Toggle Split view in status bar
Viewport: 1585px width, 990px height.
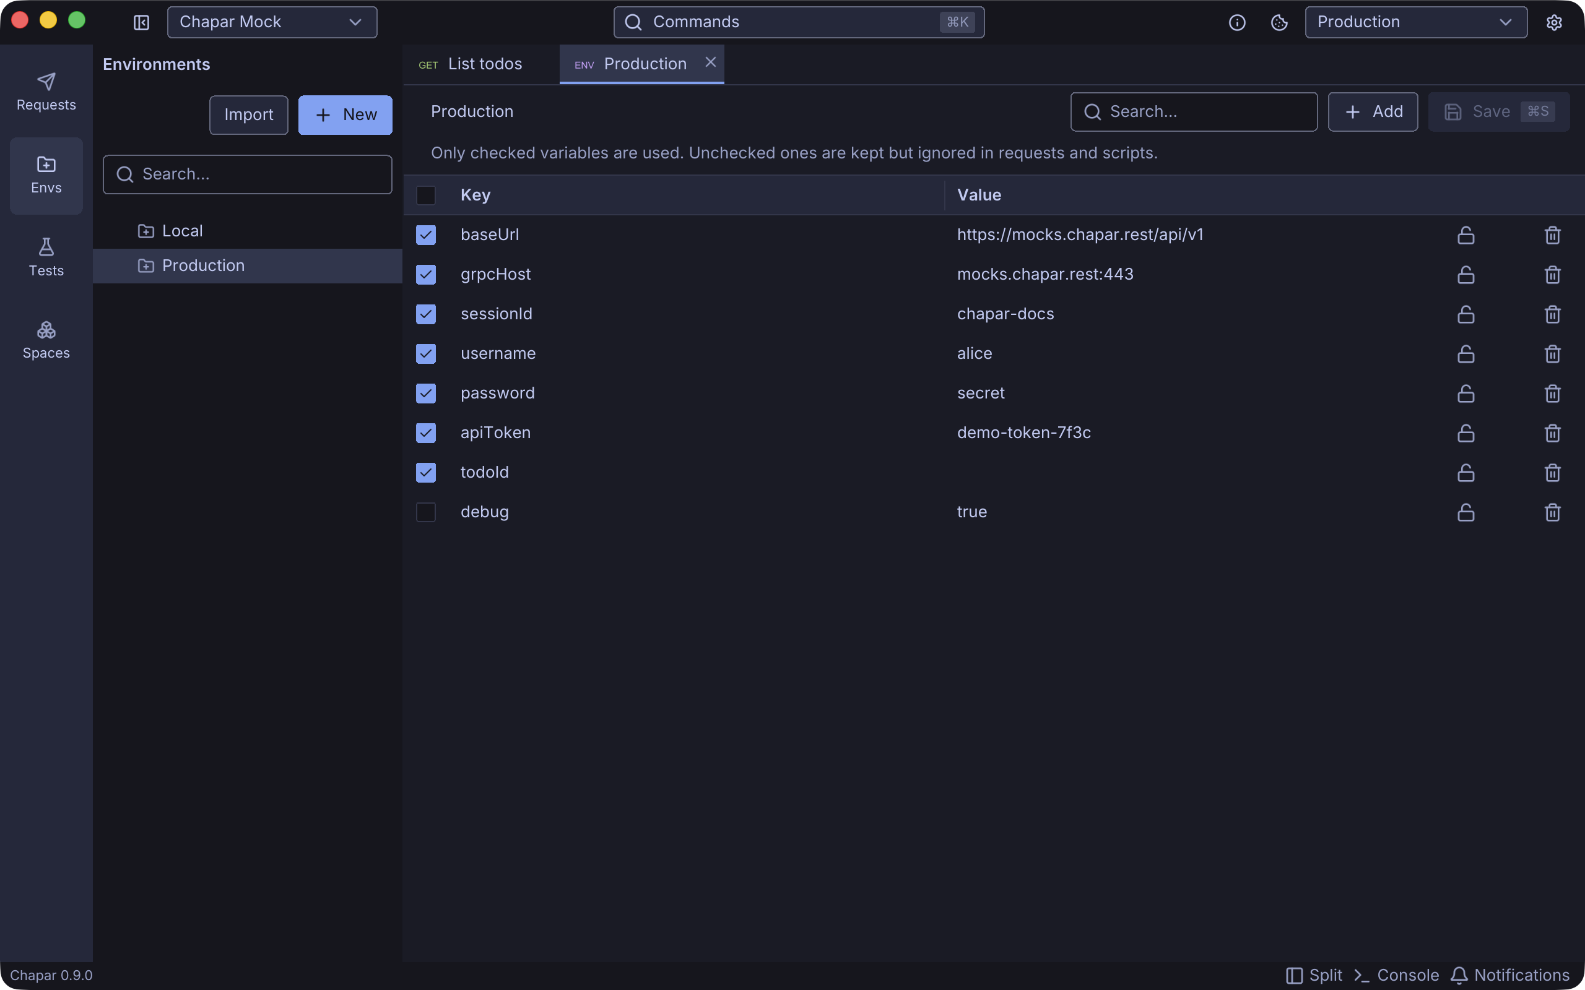(x=1314, y=975)
